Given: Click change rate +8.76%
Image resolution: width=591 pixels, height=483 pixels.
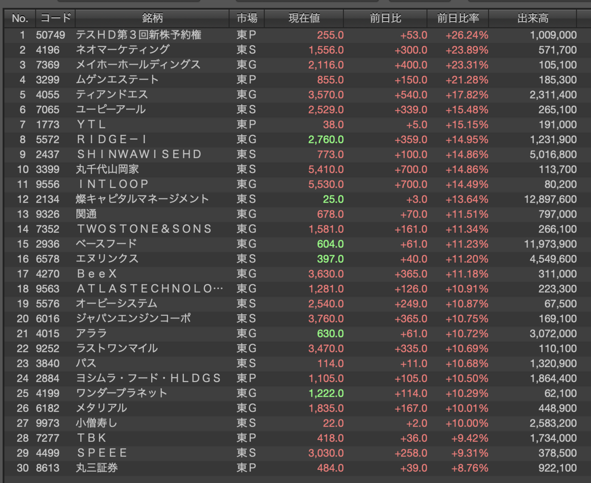Looking at the screenshot, I should pos(470,468).
